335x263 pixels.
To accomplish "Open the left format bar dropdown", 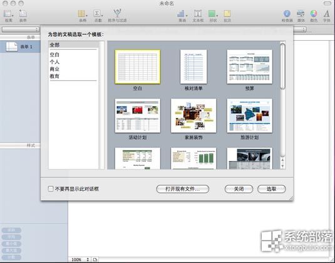I will pos(20,30).
